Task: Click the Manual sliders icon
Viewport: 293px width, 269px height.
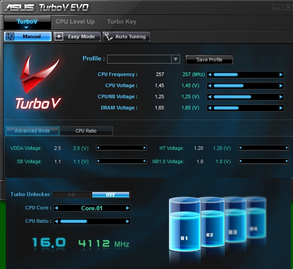Action: [x=10, y=36]
